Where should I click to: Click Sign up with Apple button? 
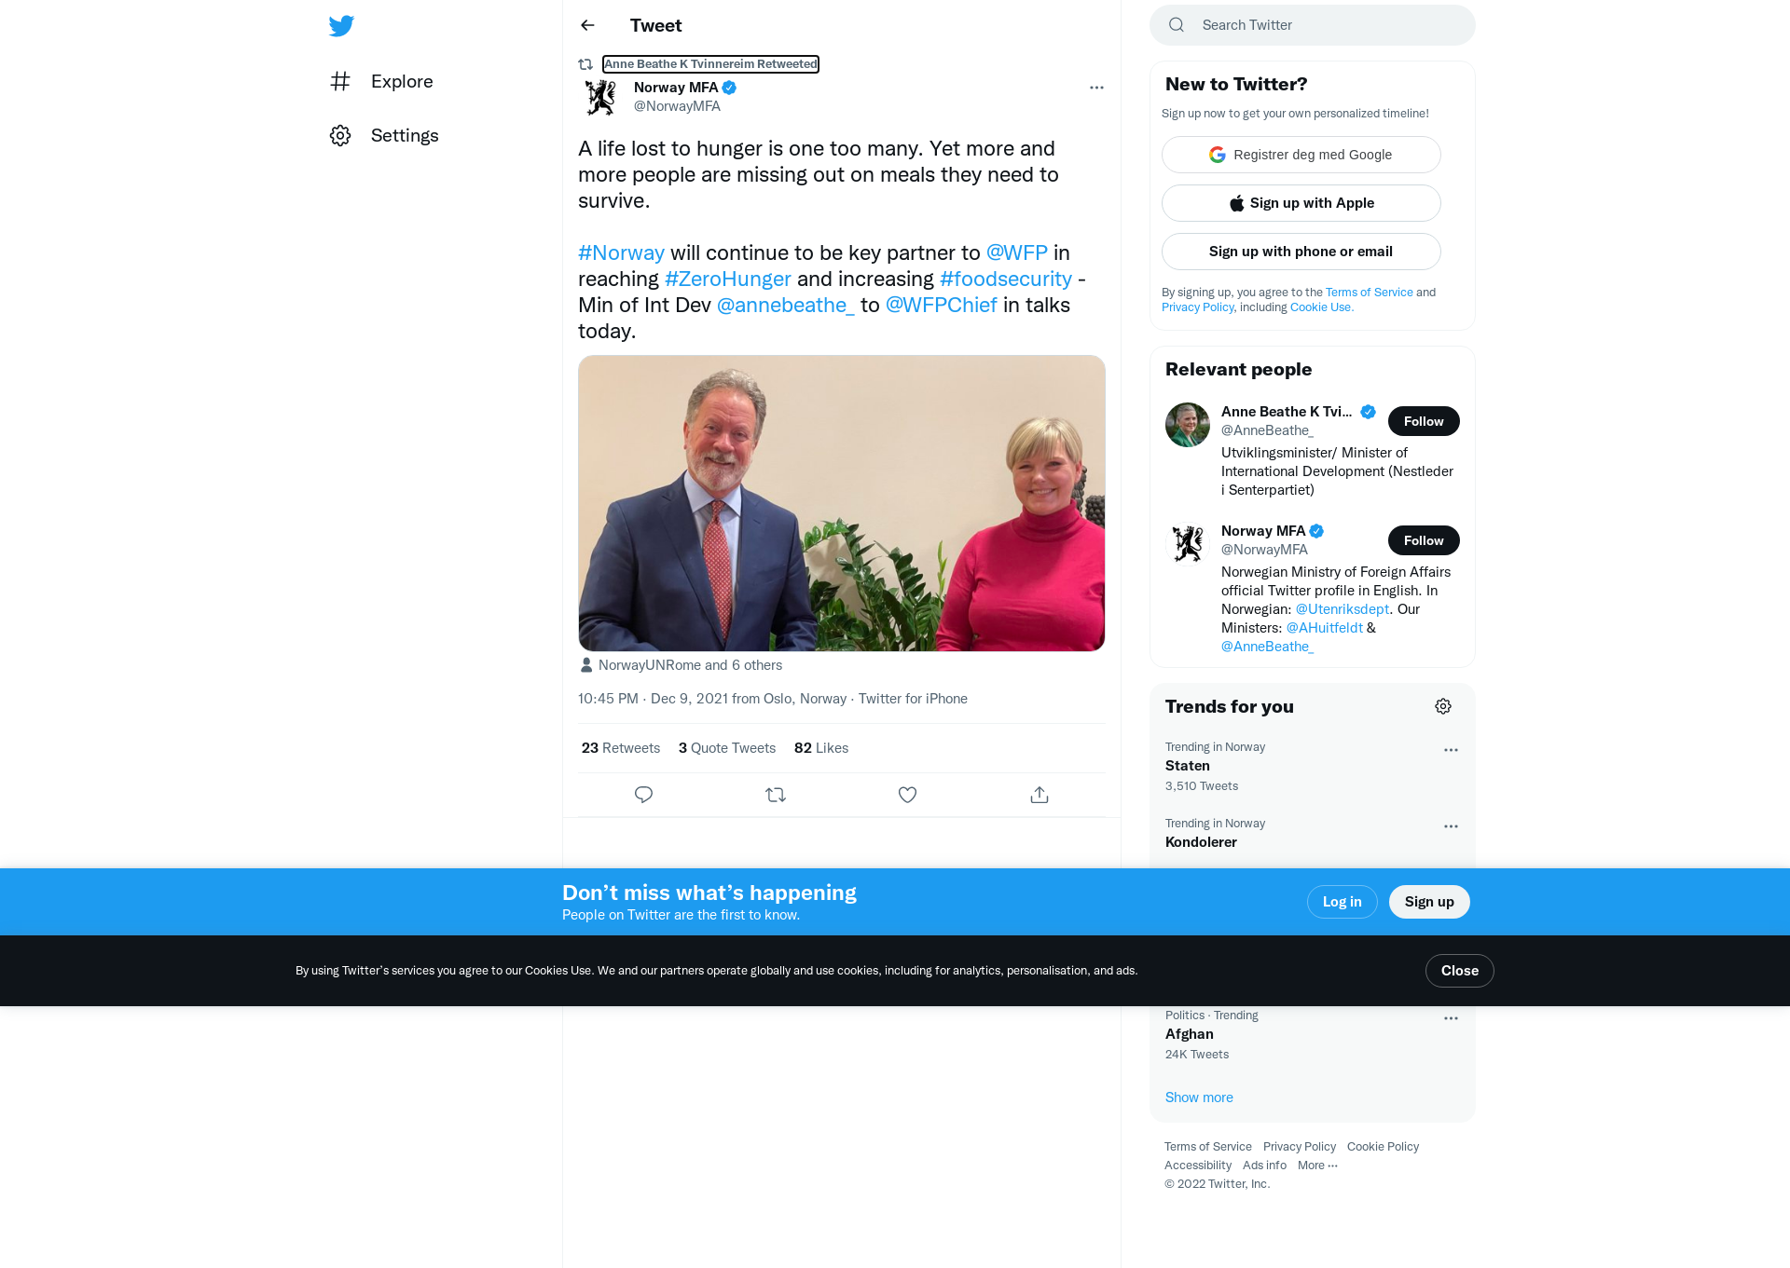1301,203
